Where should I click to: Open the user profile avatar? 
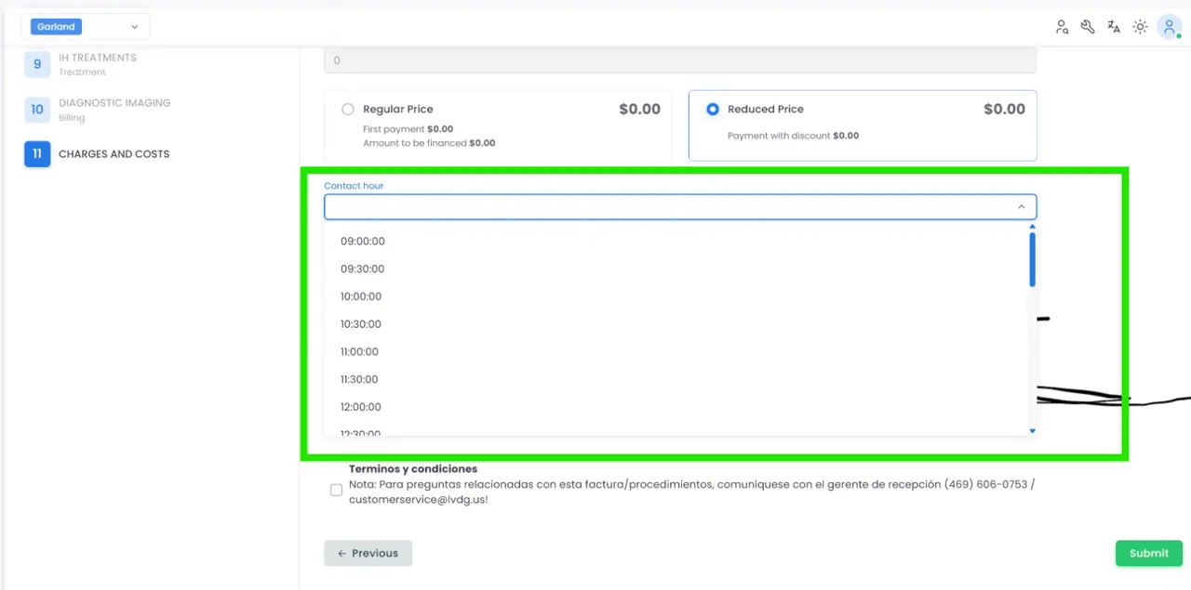click(1170, 27)
